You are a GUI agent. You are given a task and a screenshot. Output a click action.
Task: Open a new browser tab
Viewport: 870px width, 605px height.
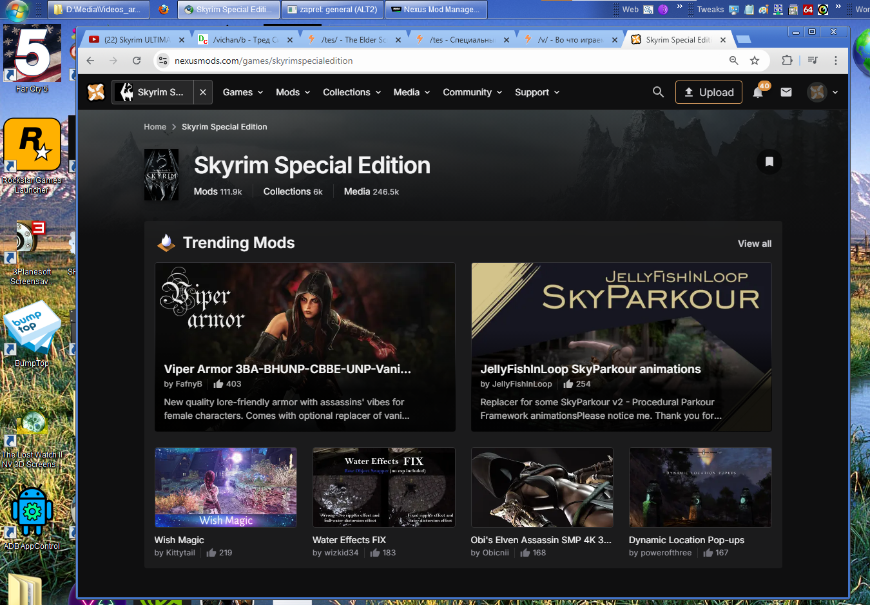click(x=744, y=39)
